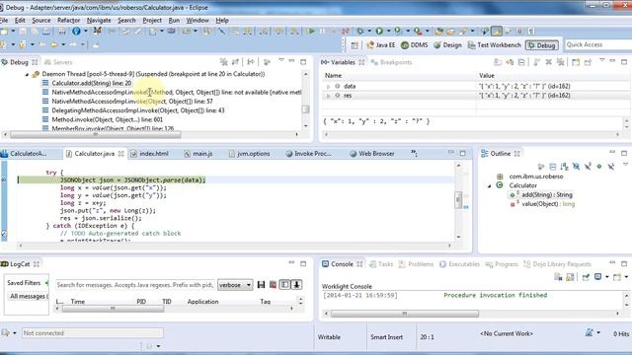
Task: Switch to the Breakpoints tab
Action: coord(391,62)
